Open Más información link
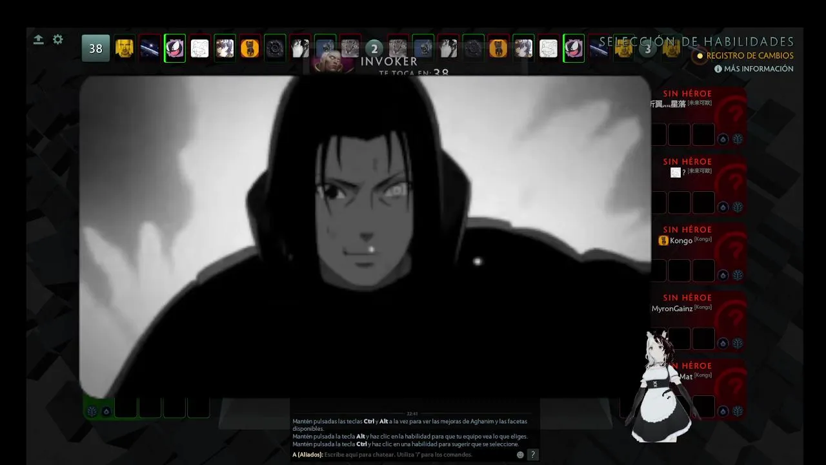This screenshot has height=465, width=826. (758, 69)
